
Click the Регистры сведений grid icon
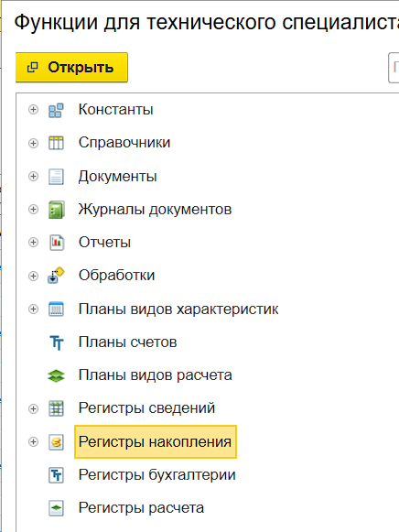(56, 408)
